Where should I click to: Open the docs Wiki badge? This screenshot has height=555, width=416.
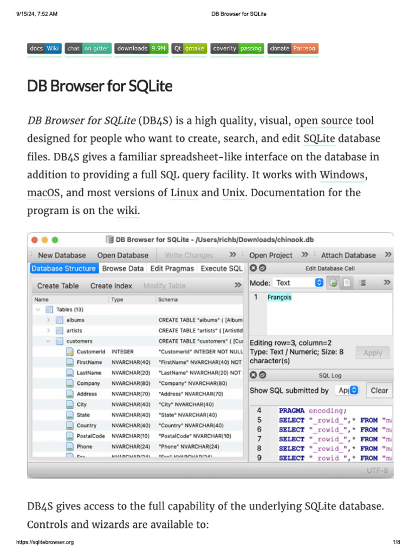(x=44, y=48)
